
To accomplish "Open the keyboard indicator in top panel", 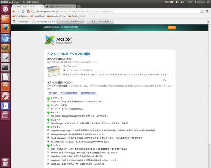I will pos(167,2).
